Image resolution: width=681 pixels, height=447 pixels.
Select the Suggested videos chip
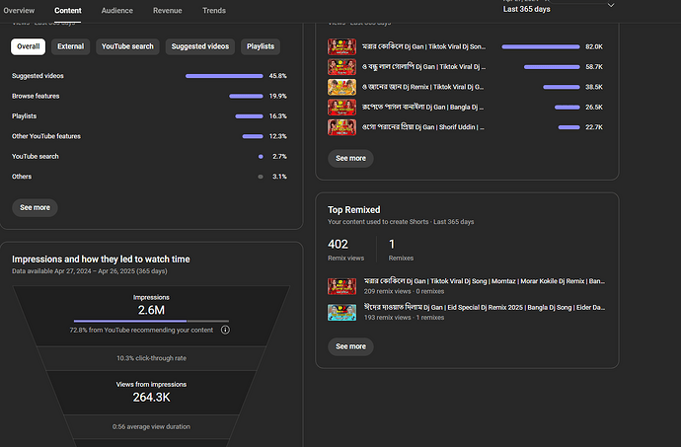pyautogui.click(x=200, y=46)
